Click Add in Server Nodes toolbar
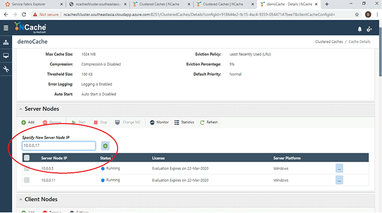The height and width of the screenshot is (213, 382). point(28,123)
